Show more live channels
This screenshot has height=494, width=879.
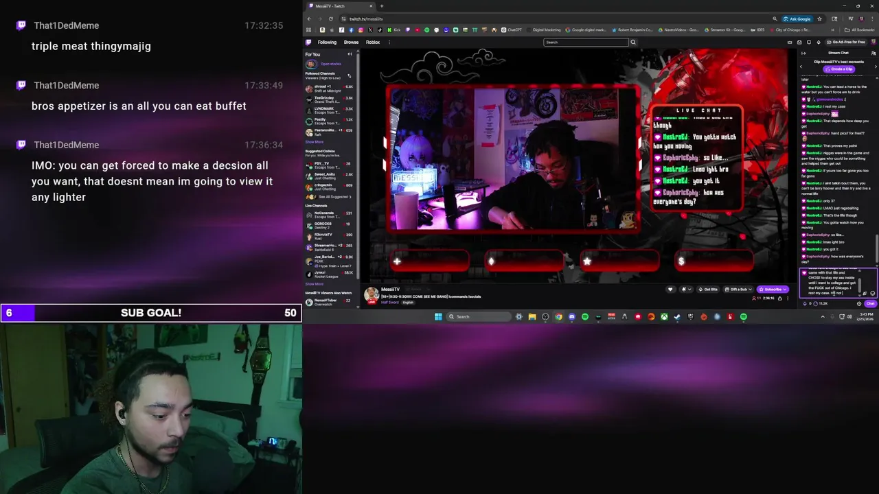pos(314,284)
